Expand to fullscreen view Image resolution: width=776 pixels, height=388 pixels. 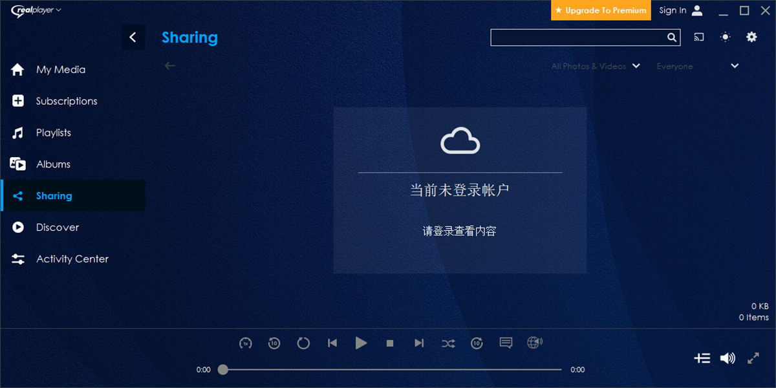click(x=753, y=358)
